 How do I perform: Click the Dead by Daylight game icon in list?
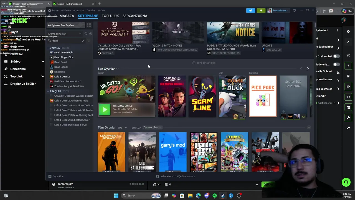(52, 52)
